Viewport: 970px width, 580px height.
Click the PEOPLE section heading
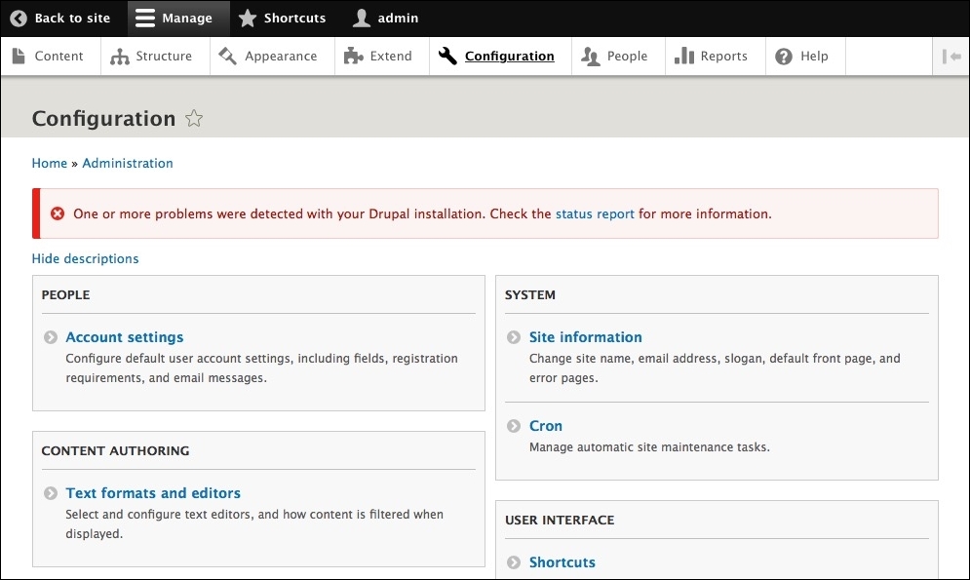(65, 294)
